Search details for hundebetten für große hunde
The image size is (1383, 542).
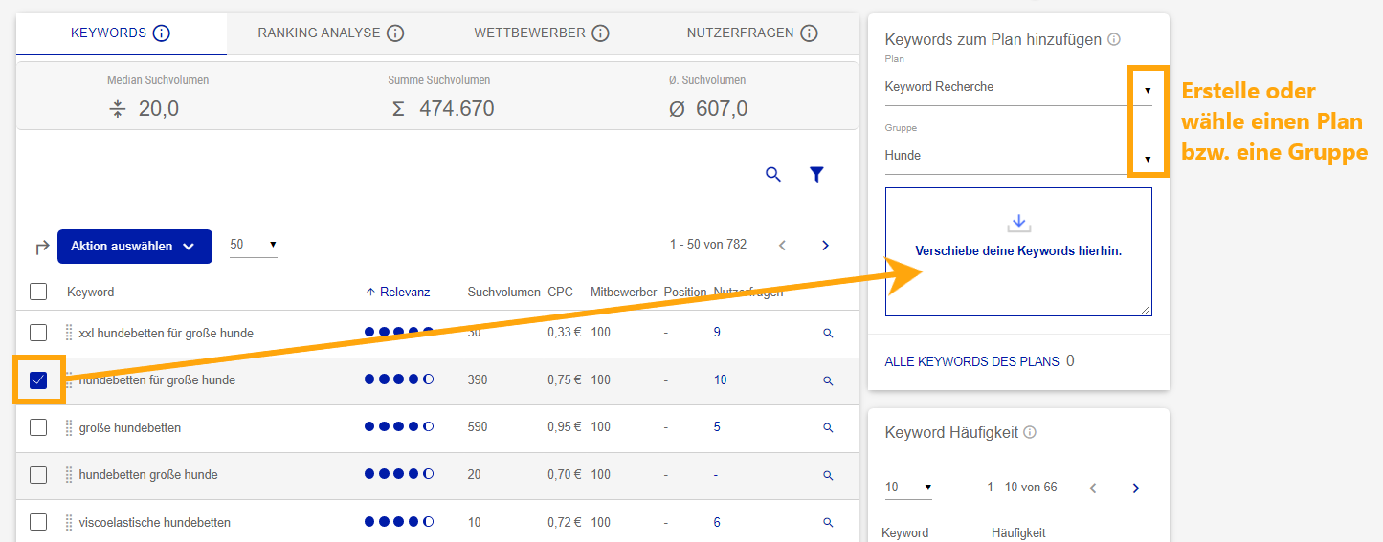(x=828, y=380)
